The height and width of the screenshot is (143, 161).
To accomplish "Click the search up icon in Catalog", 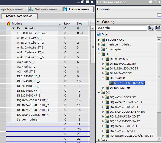I will pyautogui.click(x=158, y=28).
